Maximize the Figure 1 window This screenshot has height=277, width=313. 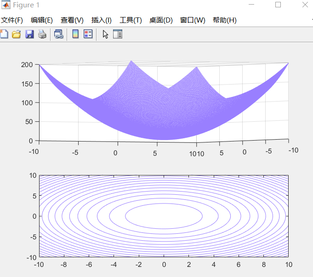click(x=278, y=5)
